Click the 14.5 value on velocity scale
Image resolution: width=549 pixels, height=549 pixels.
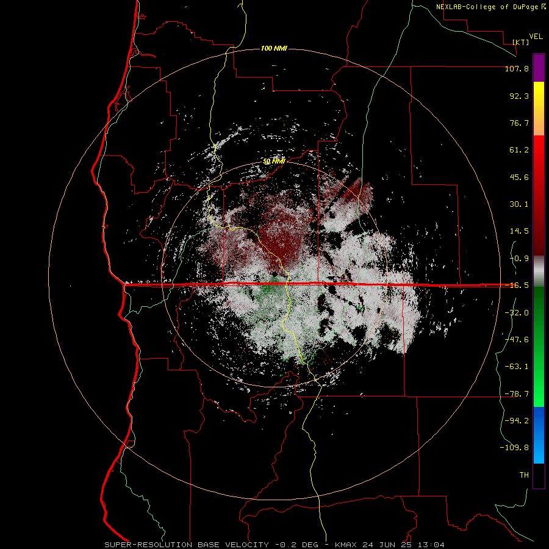[519, 231]
